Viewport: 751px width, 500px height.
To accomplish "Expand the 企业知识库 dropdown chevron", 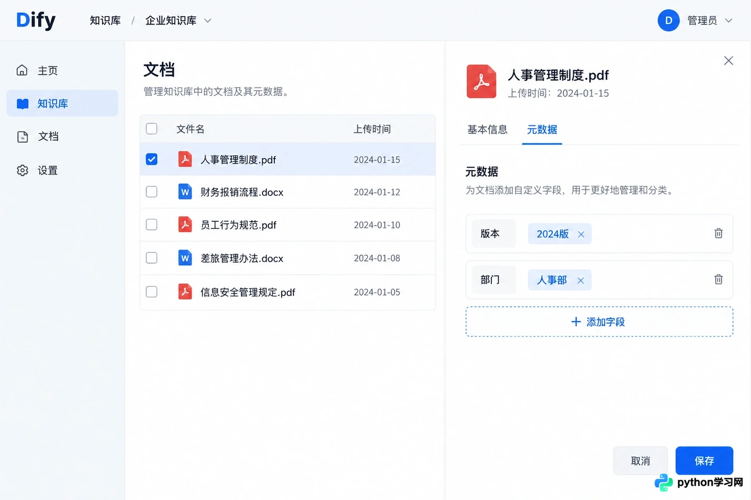I will [208, 21].
